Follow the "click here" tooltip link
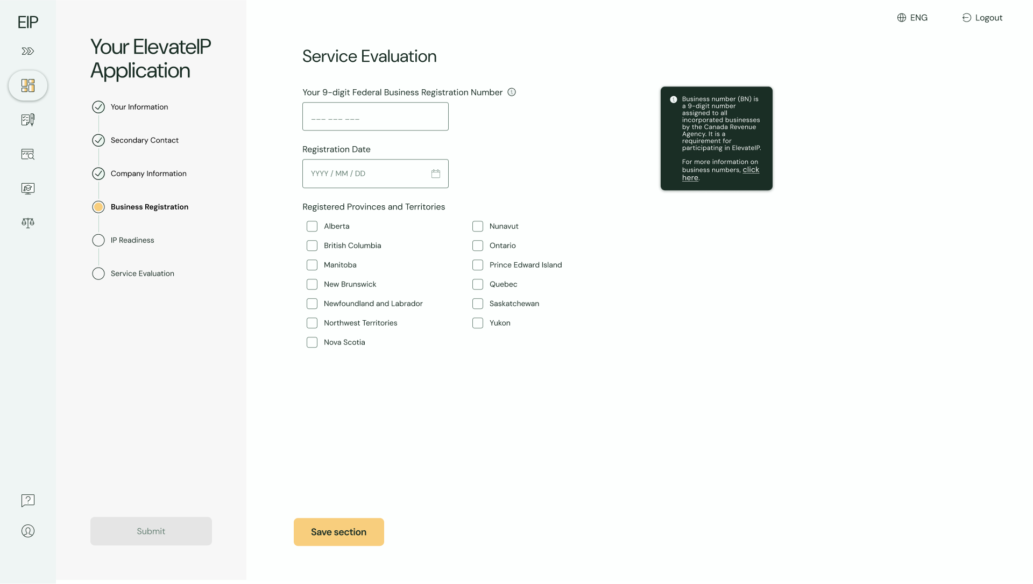The height and width of the screenshot is (584, 1033). pos(751,170)
